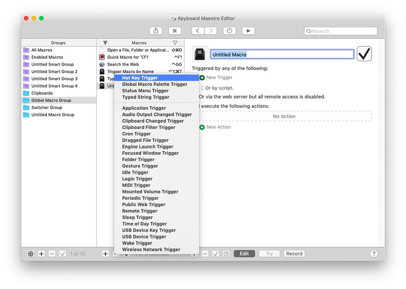
Task: Click the Share toolbar icon
Action: coord(156,31)
